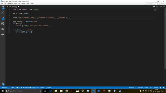Open Microsoft Edge from the taskbar

(x=51, y=91)
